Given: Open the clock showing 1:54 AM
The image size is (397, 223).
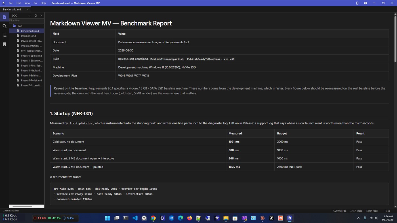Looking at the screenshot, I should (387, 218).
